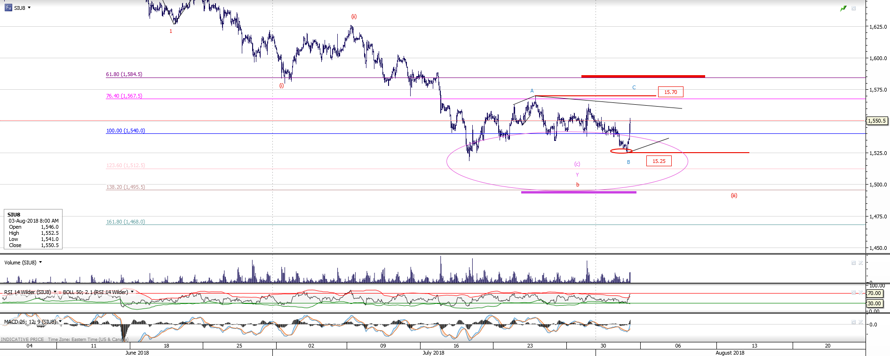Select the thick red resistance bar
Viewport: 890px width, 356px height.
point(643,76)
